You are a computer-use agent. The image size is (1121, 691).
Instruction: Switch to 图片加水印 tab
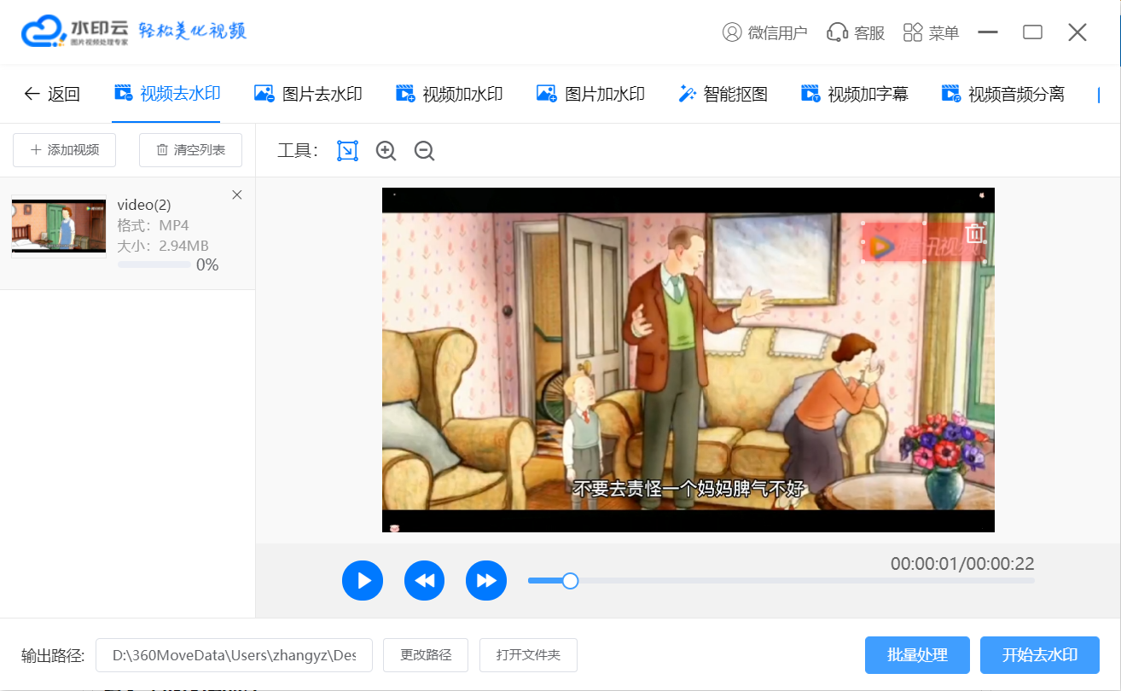click(590, 94)
